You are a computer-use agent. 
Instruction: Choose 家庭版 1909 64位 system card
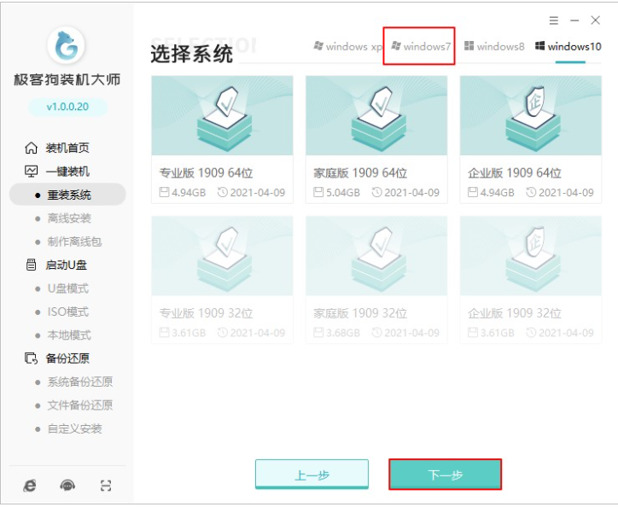[376, 139]
